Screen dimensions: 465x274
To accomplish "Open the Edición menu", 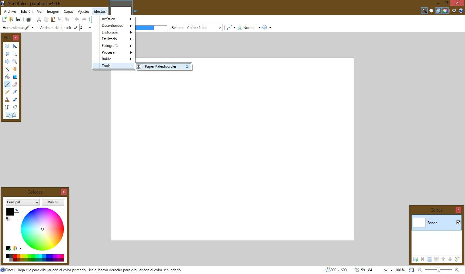I will pyautogui.click(x=27, y=12).
